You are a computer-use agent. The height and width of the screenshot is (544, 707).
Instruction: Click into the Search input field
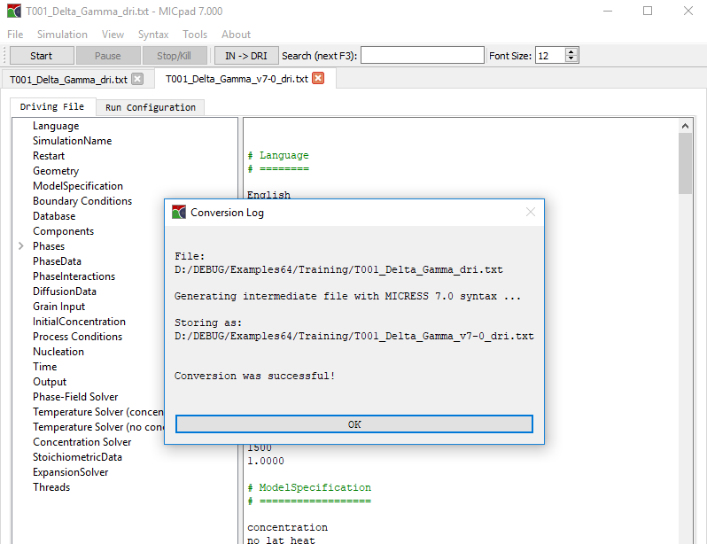point(422,56)
